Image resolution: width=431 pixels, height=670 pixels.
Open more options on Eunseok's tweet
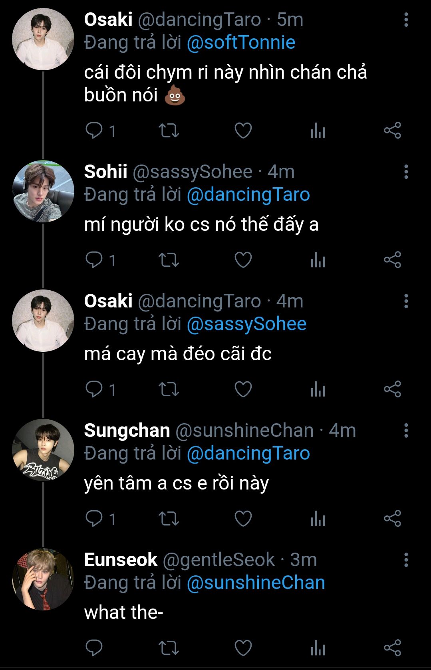[x=406, y=560]
